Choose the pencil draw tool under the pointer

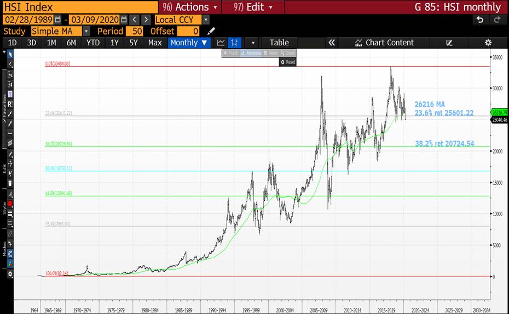click(10, 64)
